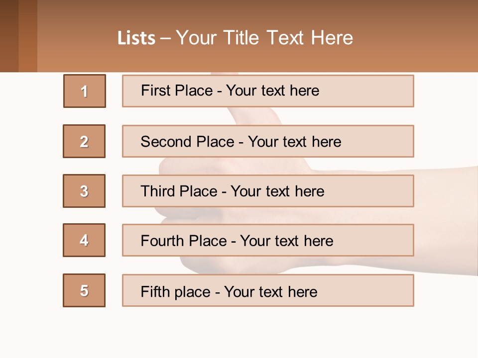This screenshot has width=478, height=358.
Task: Click 'Your Title Text Here' in the heading
Action: [x=265, y=38]
